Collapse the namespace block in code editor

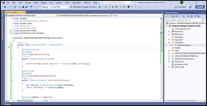12,38
